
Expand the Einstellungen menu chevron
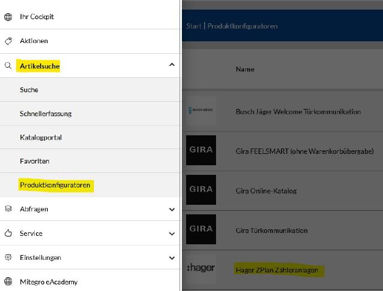(x=172, y=258)
